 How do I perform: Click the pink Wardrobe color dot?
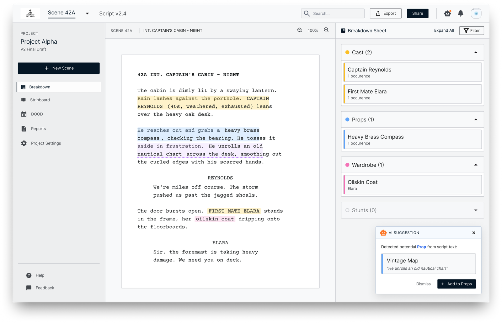pyautogui.click(x=347, y=165)
